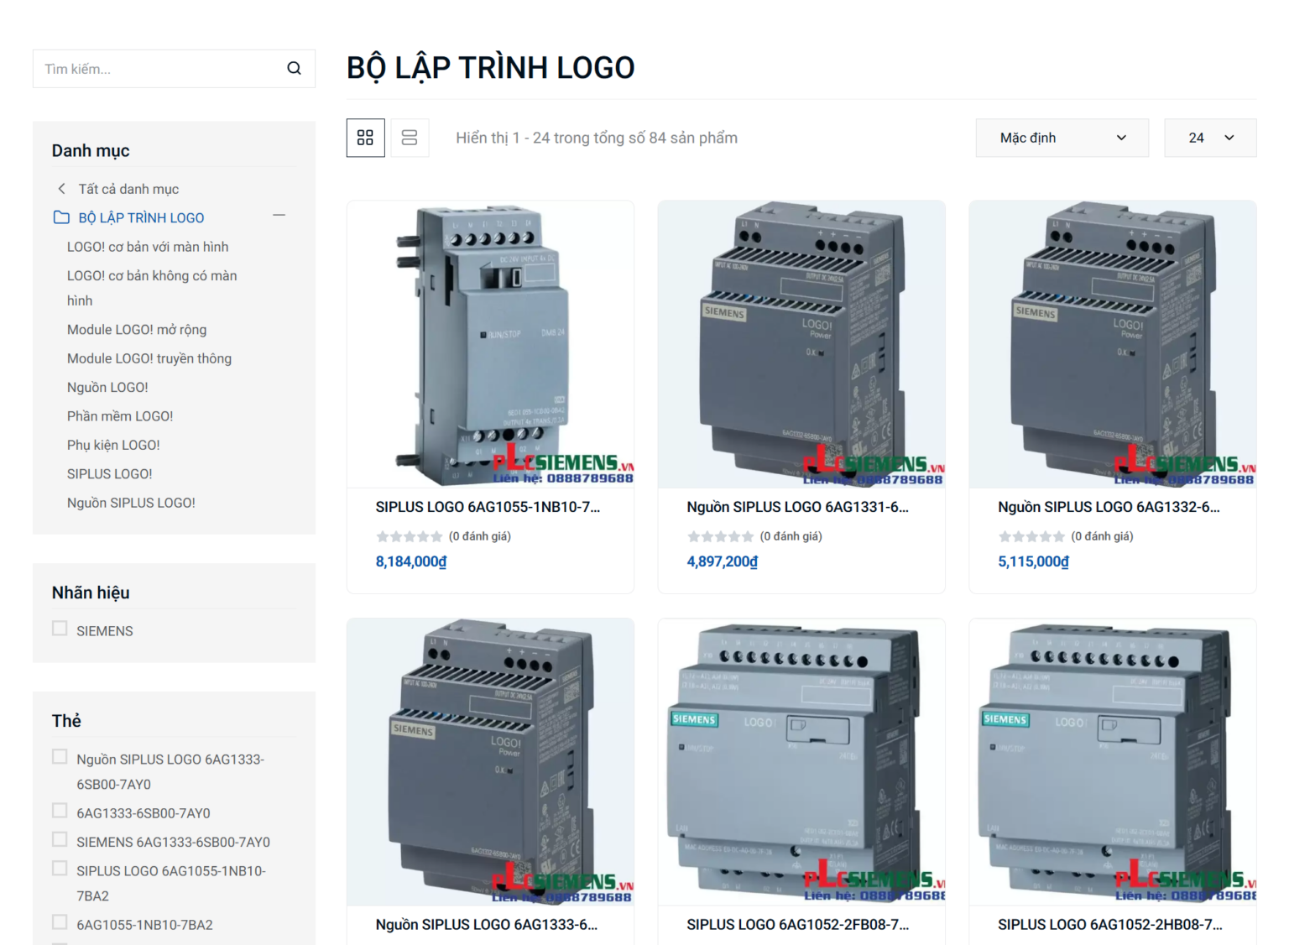The height and width of the screenshot is (945, 1289).
Task: Open the 24 items-per-page dropdown
Action: 1209,138
